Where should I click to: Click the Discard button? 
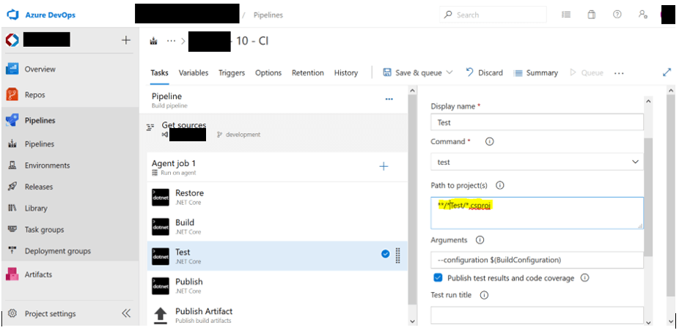[x=484, y=72]
